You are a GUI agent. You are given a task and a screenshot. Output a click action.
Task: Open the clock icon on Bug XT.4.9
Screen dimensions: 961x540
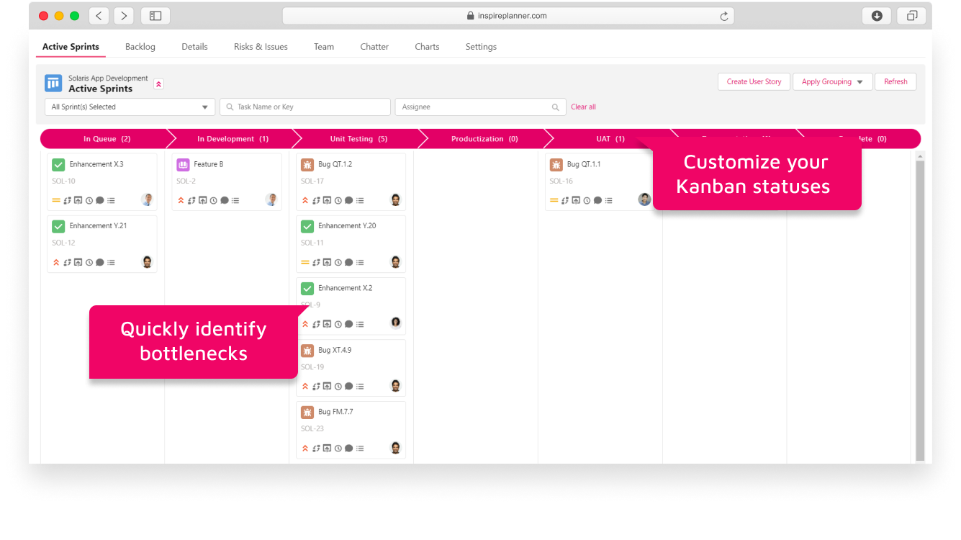tap(338, 386)
